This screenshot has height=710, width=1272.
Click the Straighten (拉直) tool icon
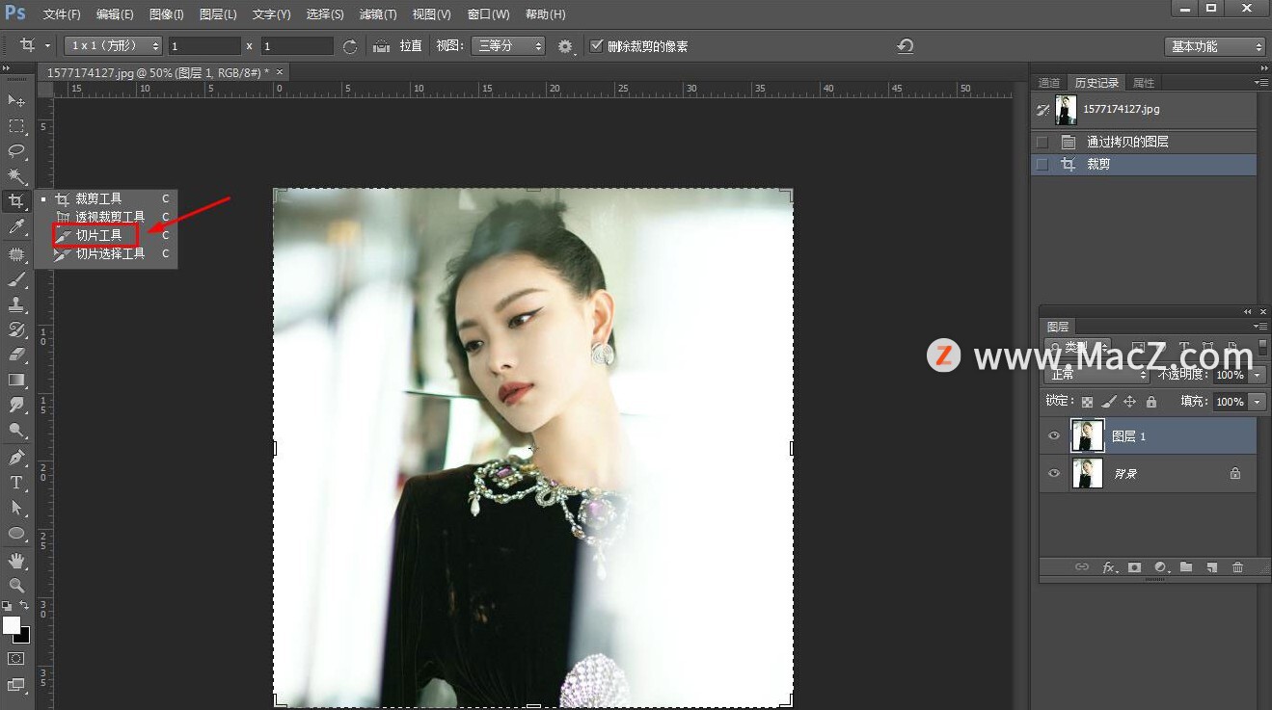[382, 46]
